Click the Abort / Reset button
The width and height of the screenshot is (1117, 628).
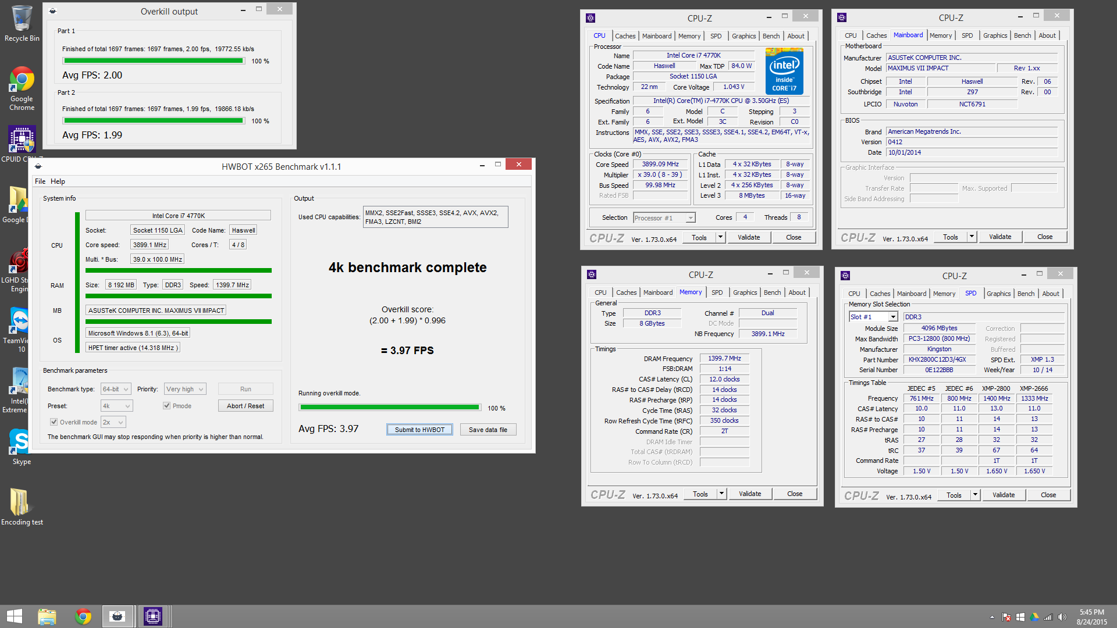[x=246, y=406]
